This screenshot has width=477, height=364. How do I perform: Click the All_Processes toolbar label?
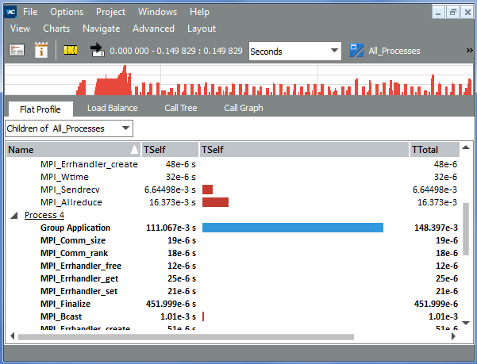pyautogui.click(x=394, y=51)
